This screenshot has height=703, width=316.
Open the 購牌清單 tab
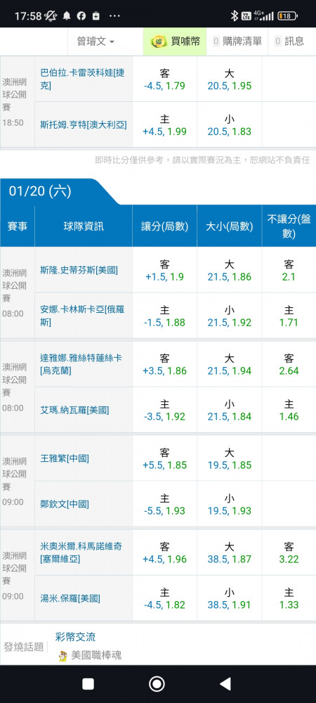tap(237, 41)
